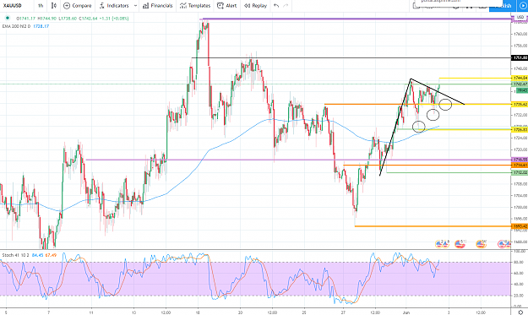
Task: Expand the favorite indicators dropdown arrow
Action: pos(135,6)
